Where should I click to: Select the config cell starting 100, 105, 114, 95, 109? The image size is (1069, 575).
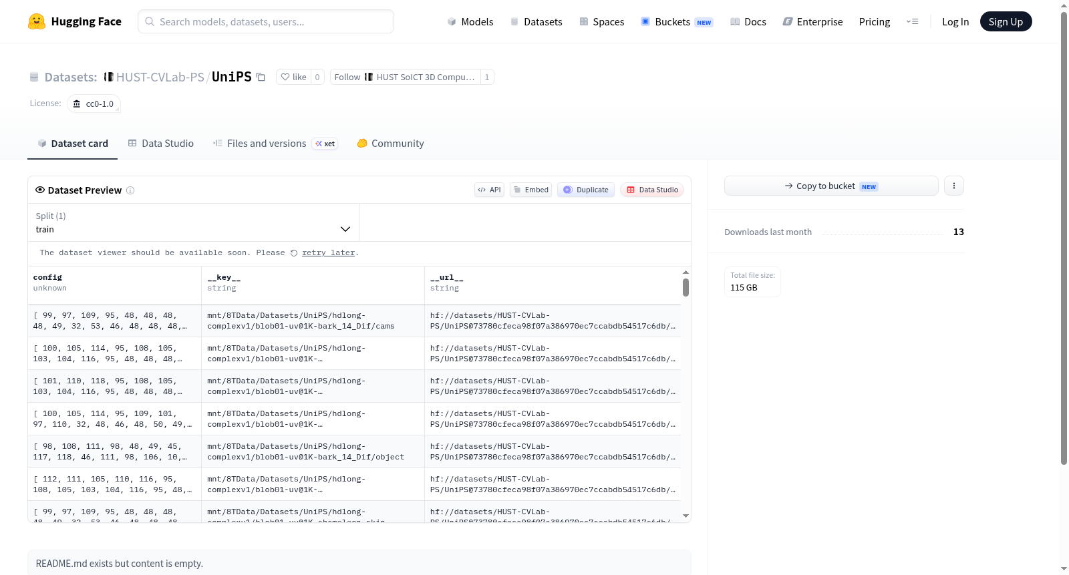pyautogui.click(x=114, y=419)
